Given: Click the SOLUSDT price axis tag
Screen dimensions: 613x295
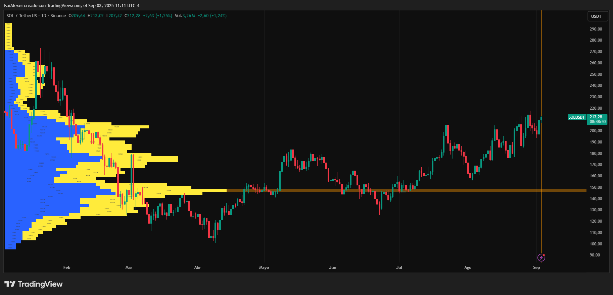Looking at the screenshot, I should pos(576,117).
